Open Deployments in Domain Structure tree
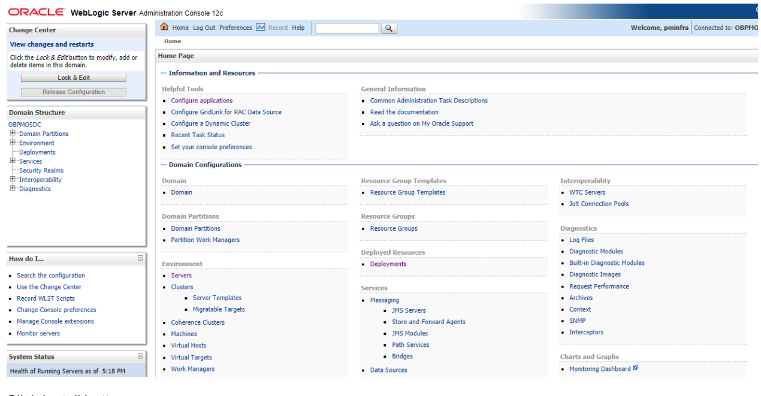 click(37, 152)
